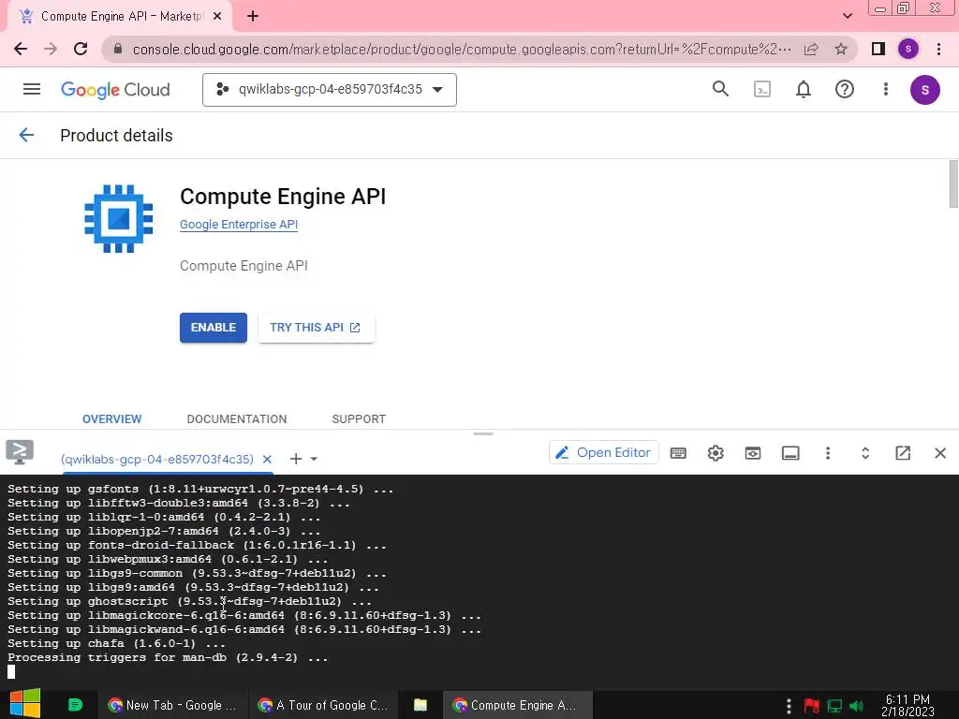Go back with Product details arrow

(x=26, y=135)
